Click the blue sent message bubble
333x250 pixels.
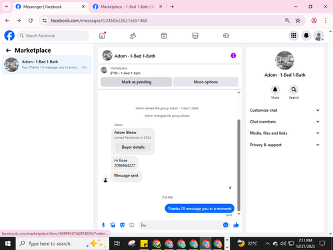coord(200,209)
